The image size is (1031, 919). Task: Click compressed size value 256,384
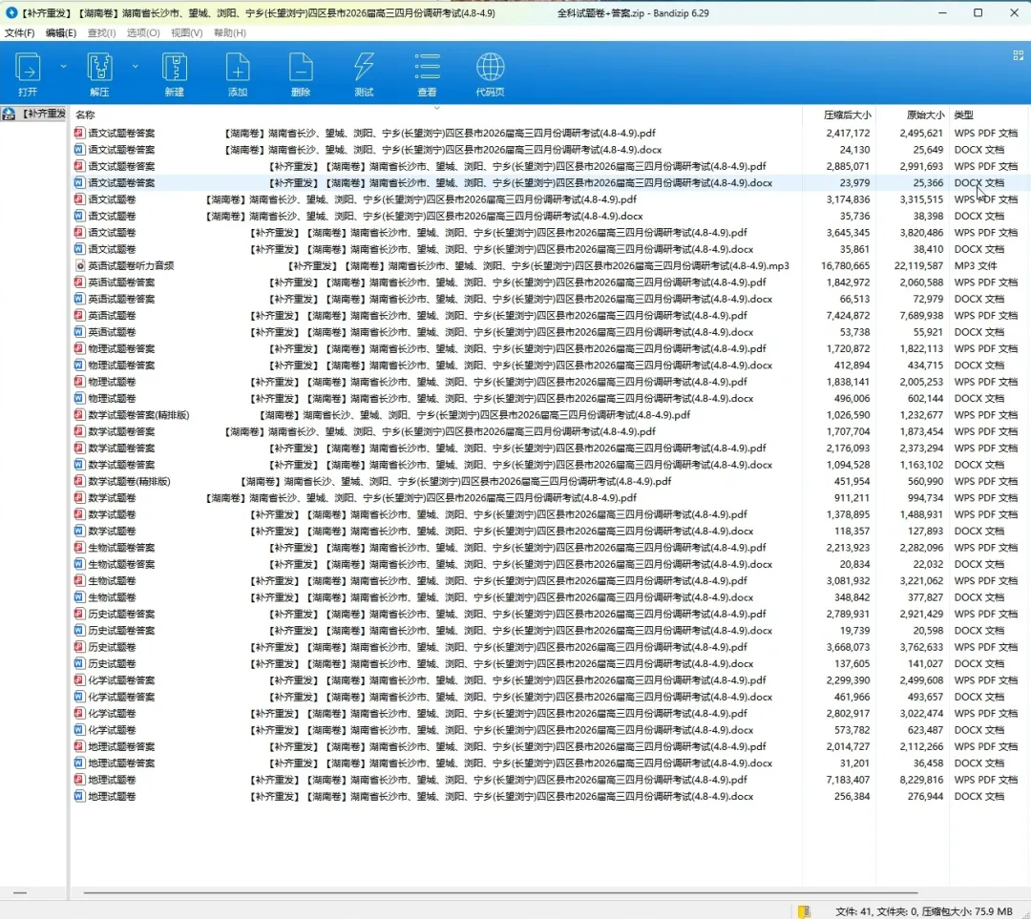point(852,796)
